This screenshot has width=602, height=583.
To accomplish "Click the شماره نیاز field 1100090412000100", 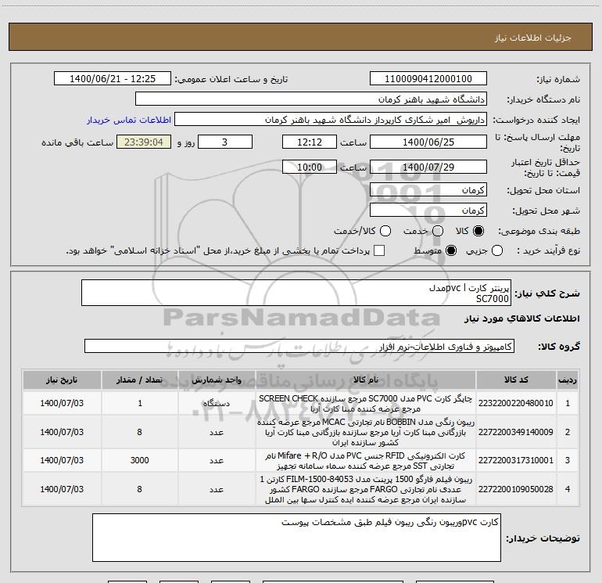I will coord(428,79).
